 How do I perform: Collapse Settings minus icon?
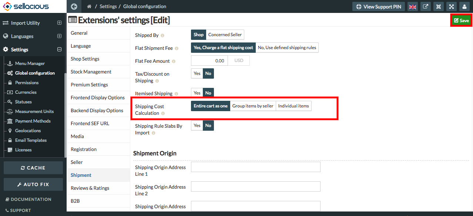pos(59,49)
